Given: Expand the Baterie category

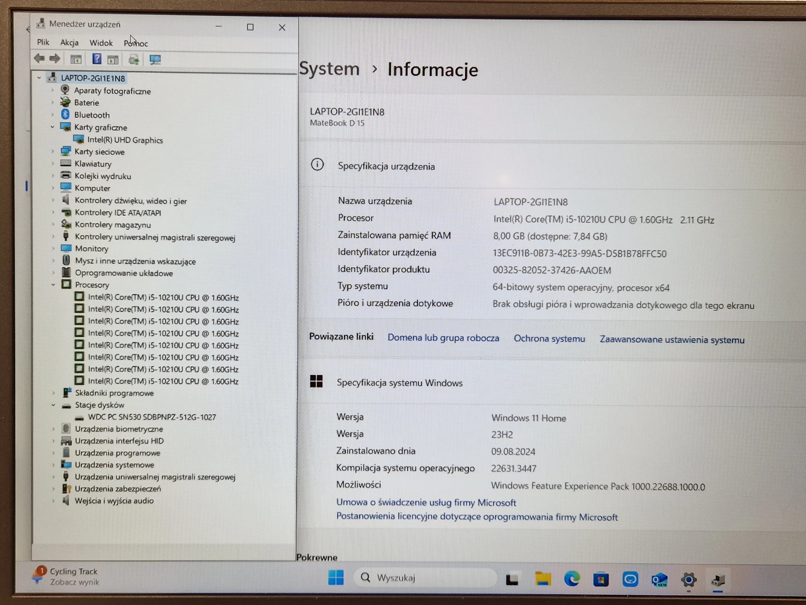Looking at the screenshot, I should point(52,102).
